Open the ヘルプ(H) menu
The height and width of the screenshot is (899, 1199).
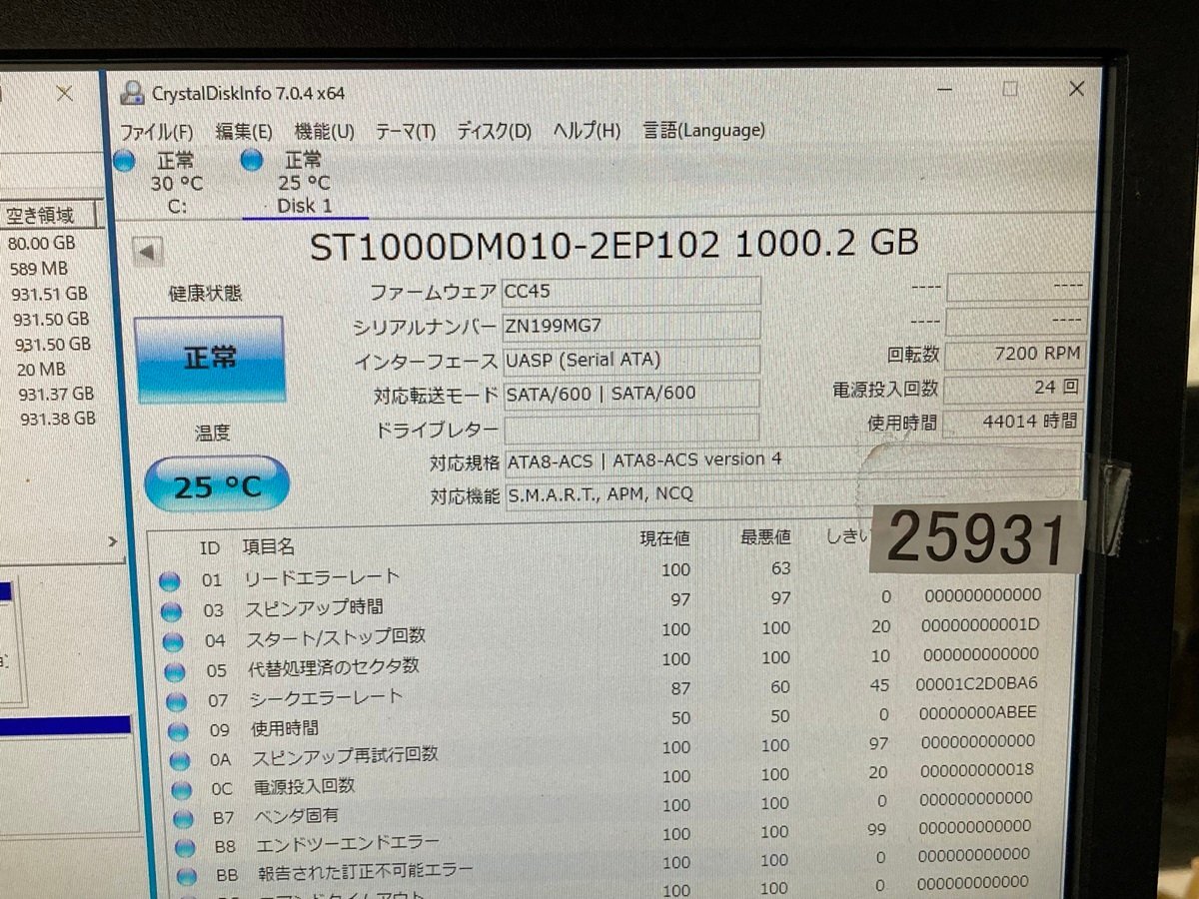[587, 131]
